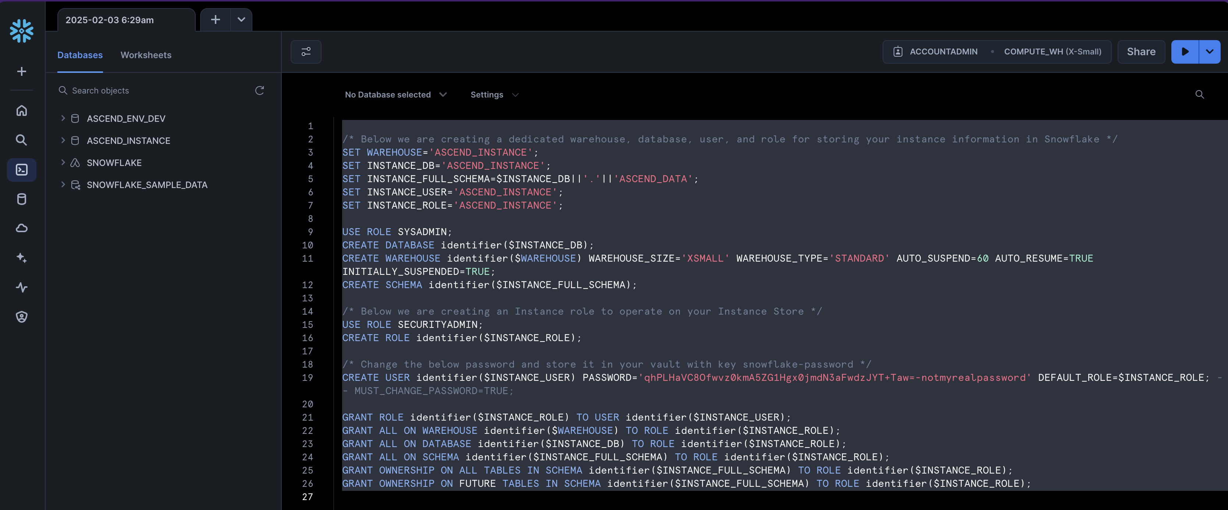
Task: Expand the ASCEND_ENV_DEV database
Action: (x=63, y=118)
